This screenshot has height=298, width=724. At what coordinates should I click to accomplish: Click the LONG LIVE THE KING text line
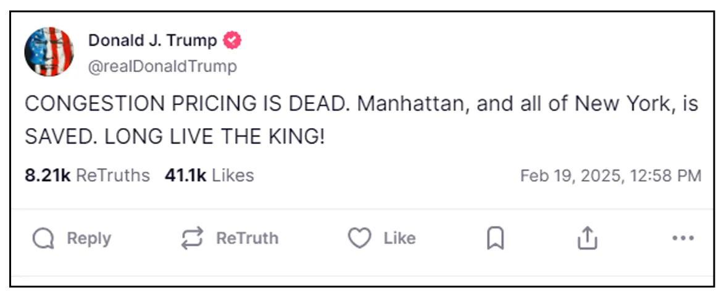pyautogui.click(x=214, y=137)
